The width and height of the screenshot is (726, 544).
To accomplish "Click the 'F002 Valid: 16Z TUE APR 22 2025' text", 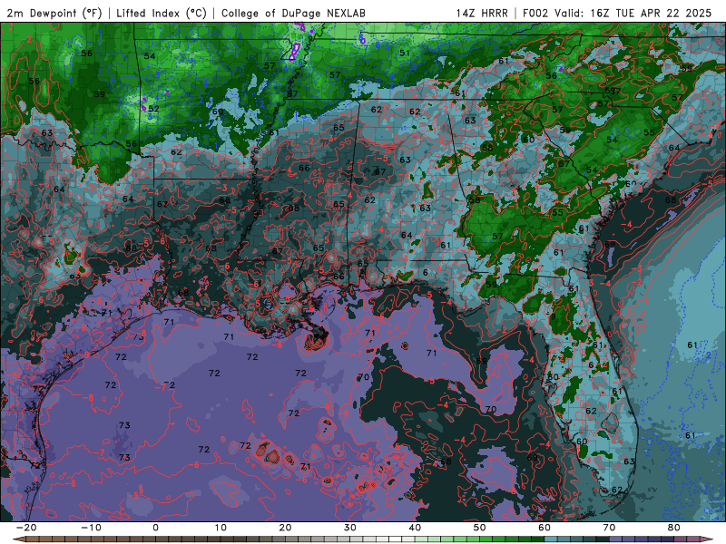I will [x=617, y=14].
